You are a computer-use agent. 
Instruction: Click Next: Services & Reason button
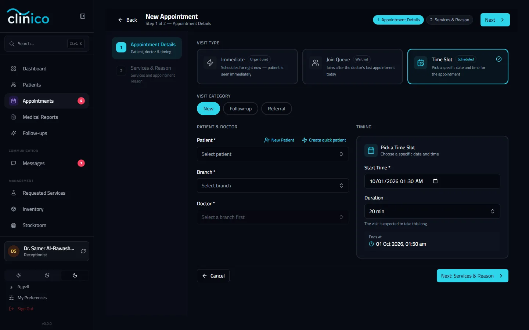[x=472, y=276]
